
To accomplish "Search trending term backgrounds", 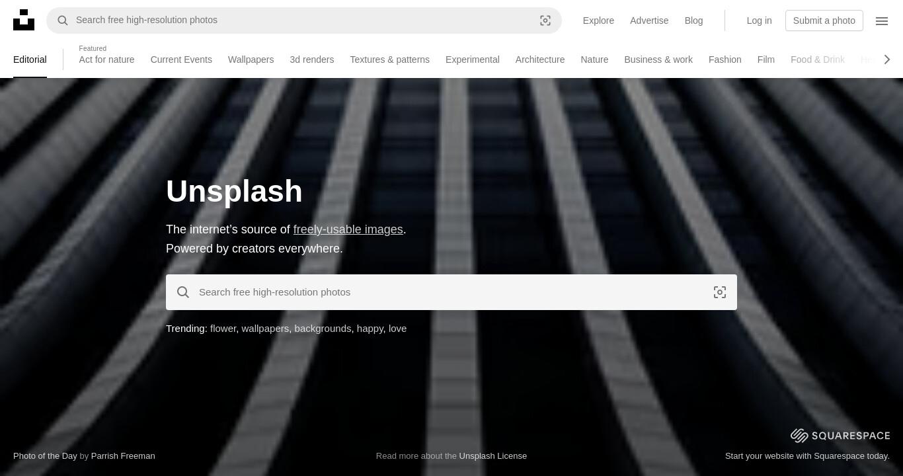I will (x=323, y=329).
